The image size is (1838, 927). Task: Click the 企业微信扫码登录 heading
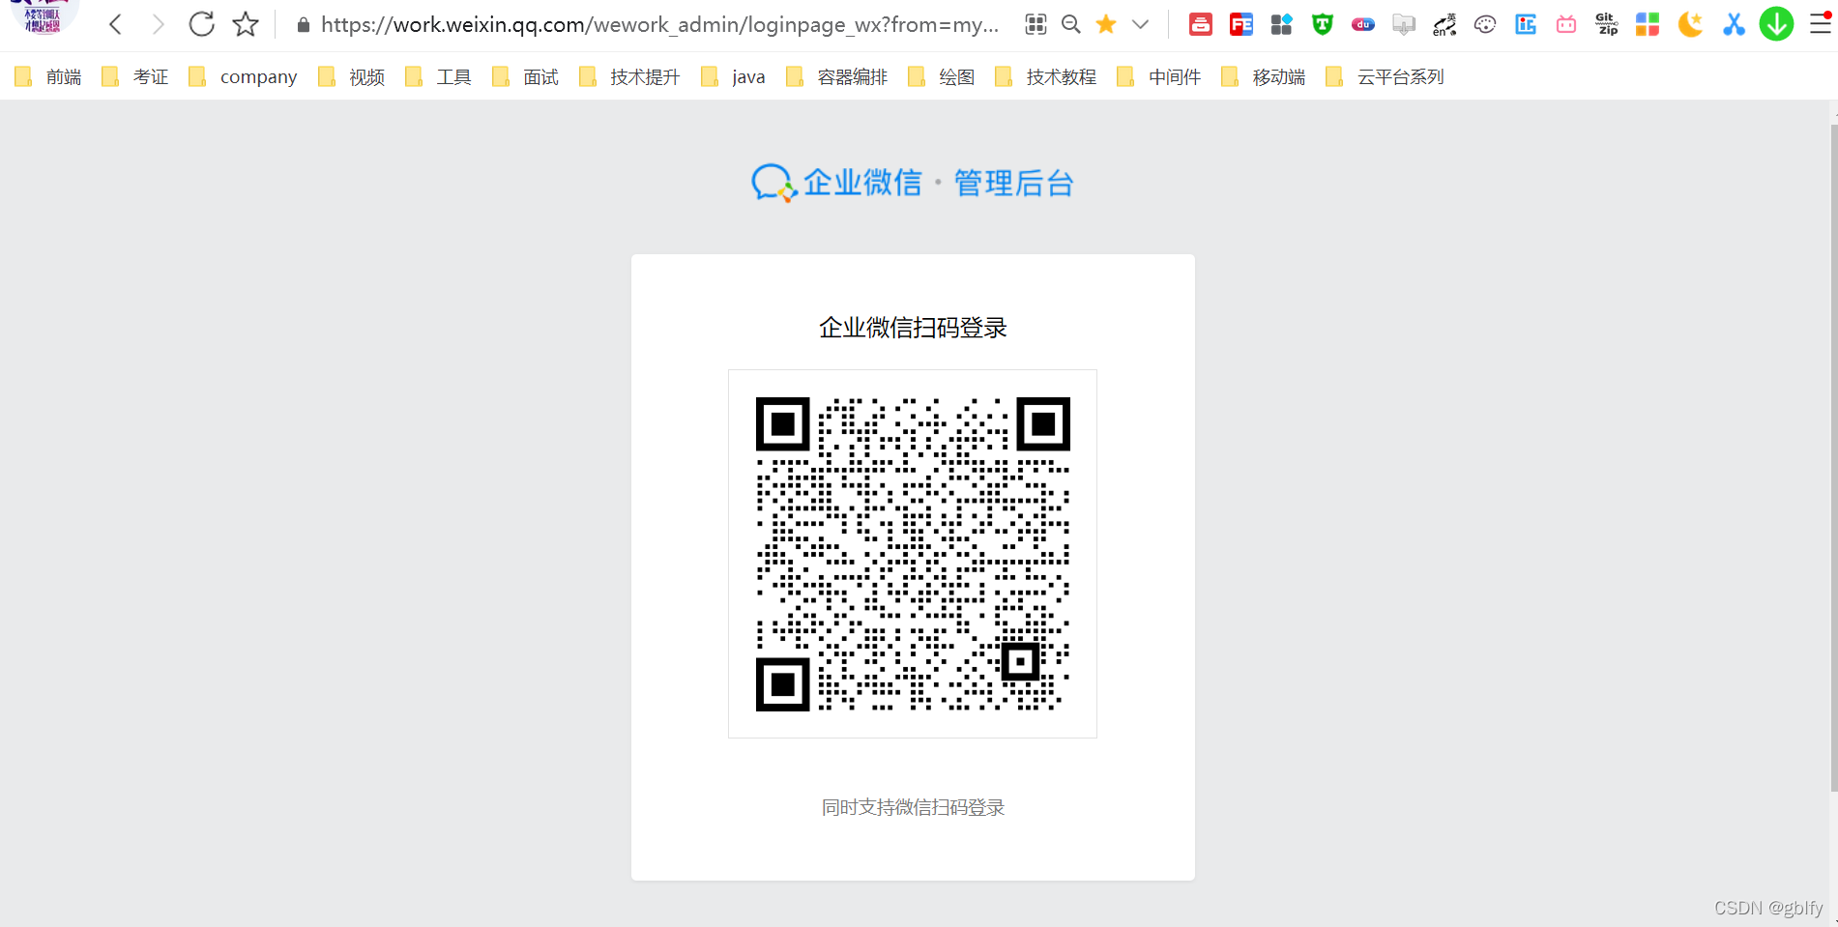click(x=913, y=328)
